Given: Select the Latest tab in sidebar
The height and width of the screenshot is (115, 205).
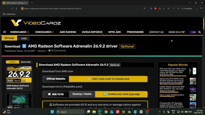Looking at the screenshot, I should click(x=13, y=62).
